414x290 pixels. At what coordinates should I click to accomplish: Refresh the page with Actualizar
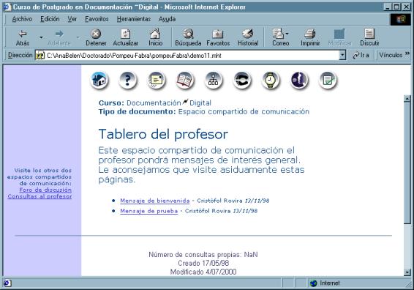126,37
